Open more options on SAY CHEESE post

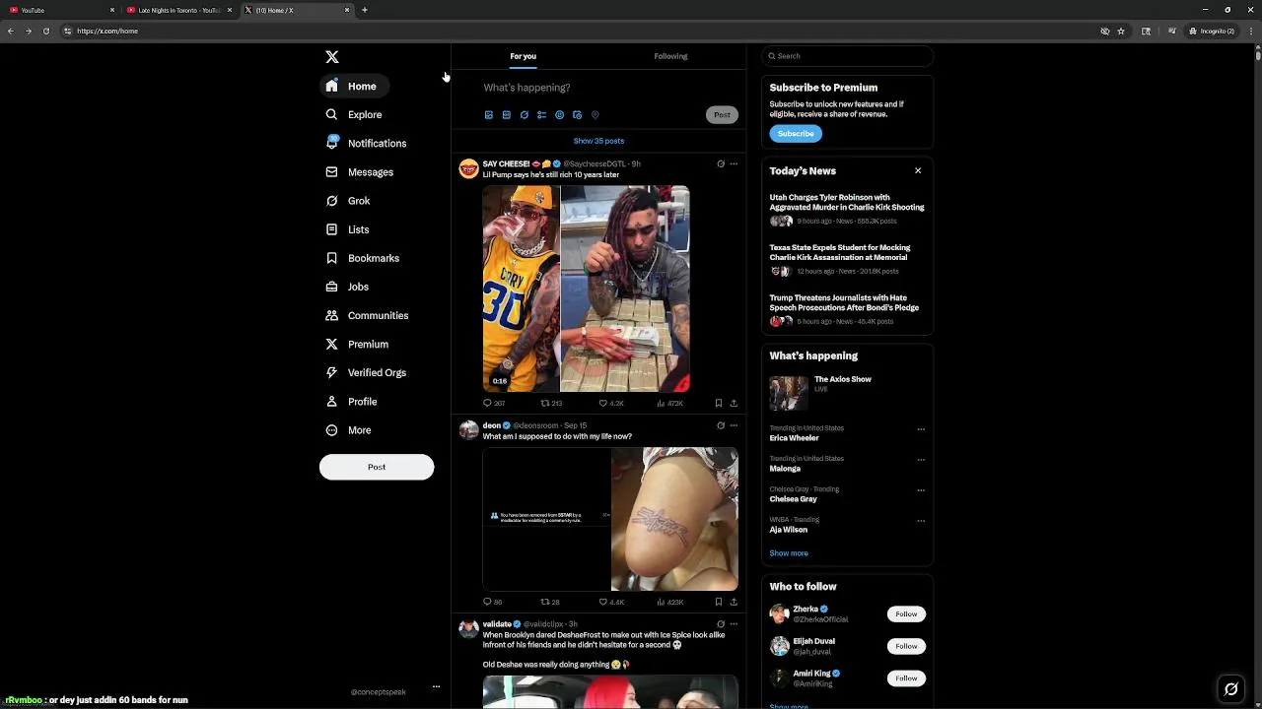734,164
